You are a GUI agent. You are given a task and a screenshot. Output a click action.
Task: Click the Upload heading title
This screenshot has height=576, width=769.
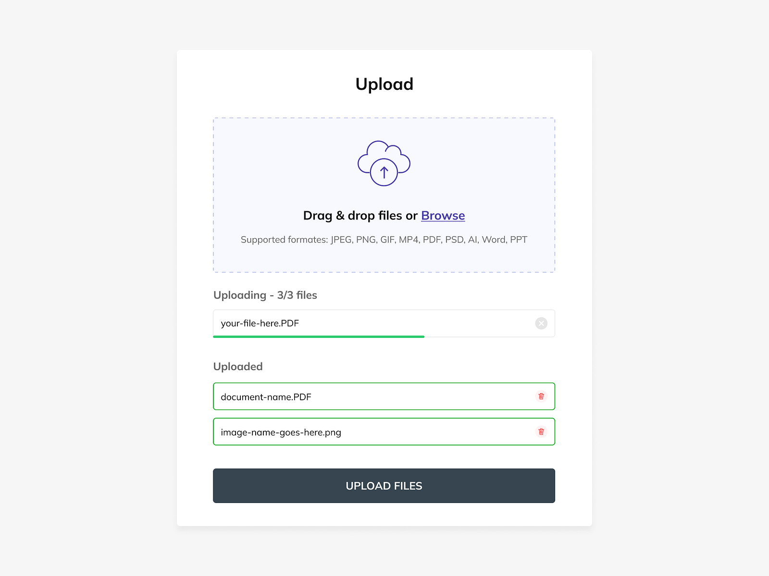[384, 84]
